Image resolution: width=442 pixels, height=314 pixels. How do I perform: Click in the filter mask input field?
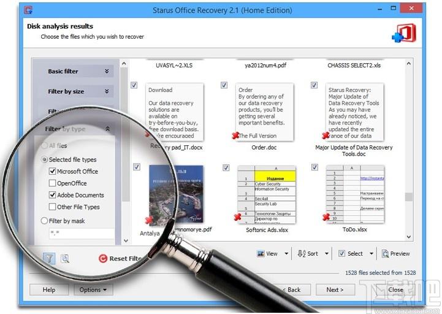(x=82, y=233)
